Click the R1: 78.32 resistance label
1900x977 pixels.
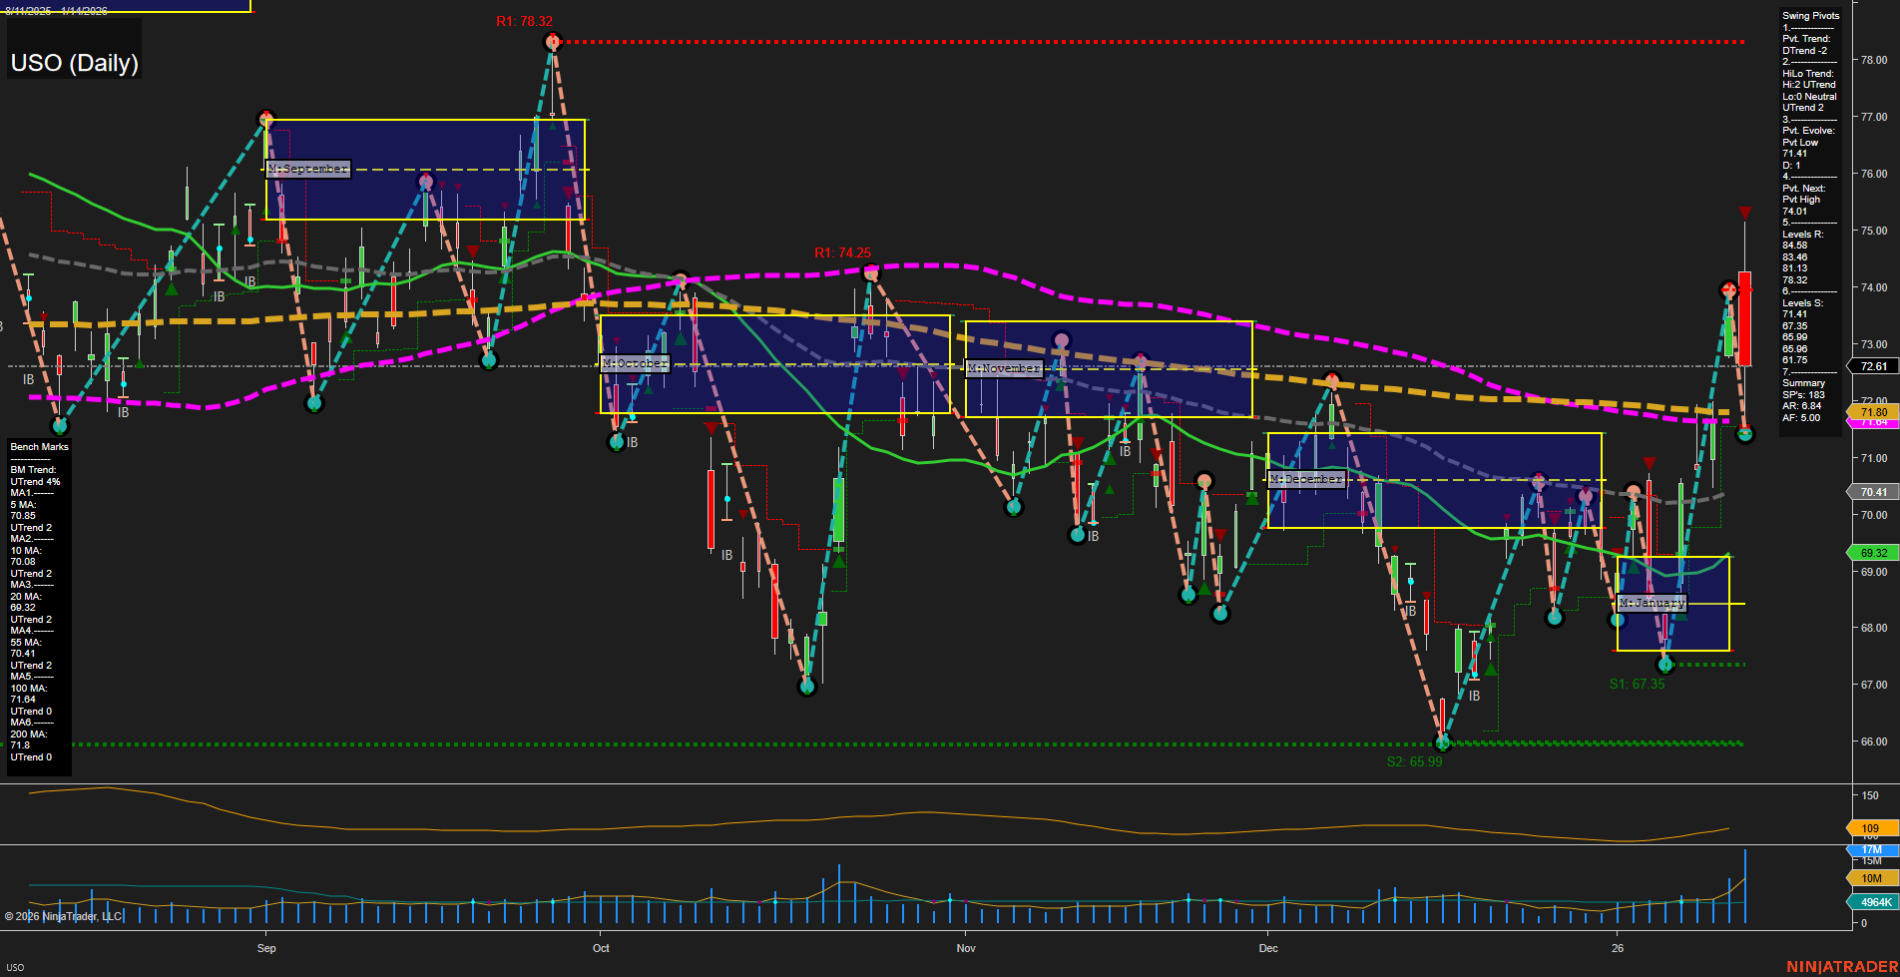tap(523, 18)
